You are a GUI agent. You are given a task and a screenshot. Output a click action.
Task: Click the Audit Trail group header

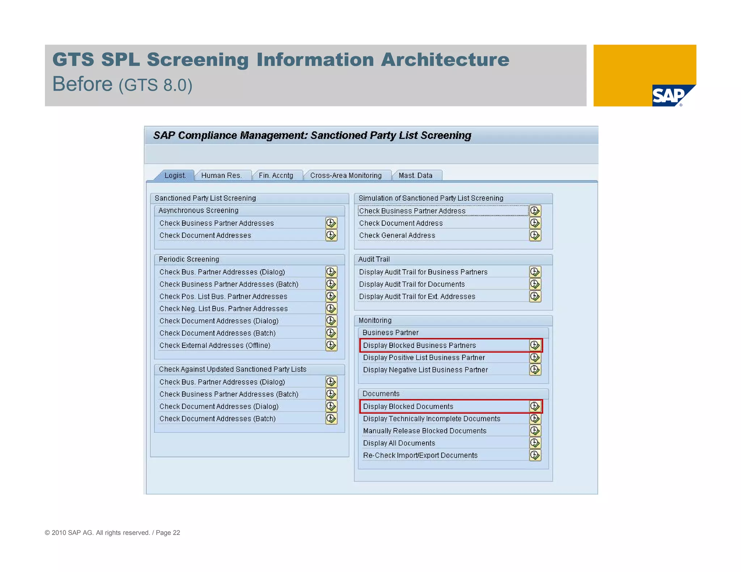[453, 259]
